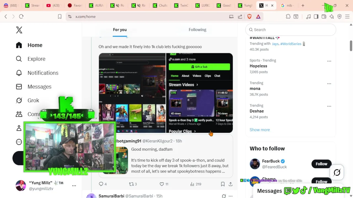Open more options for Hopeless trend
Viewport: 353px width, 198px height.
point(329,61)
